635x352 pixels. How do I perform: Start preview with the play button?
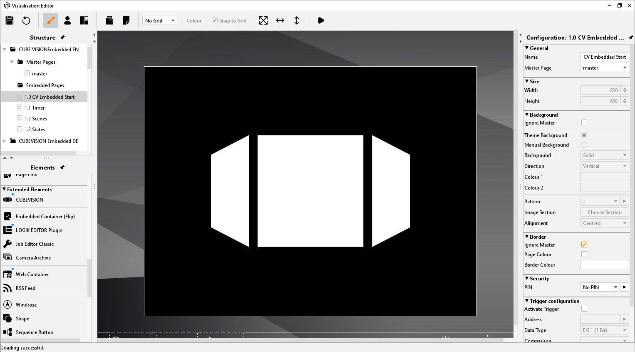pyautogui.click(x=321, y=20)
